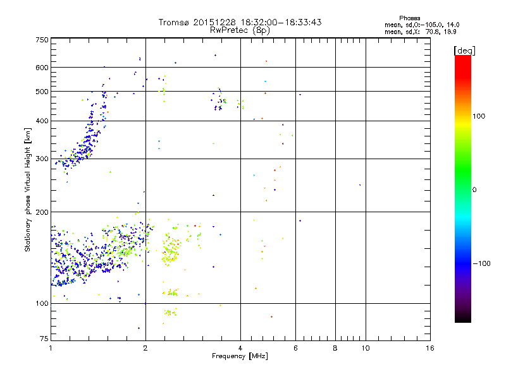Image resolution: width=506 pixels, height=379 pixels.
Task: Click the y-axis tick label '100'
Action: tap(42, 304)
